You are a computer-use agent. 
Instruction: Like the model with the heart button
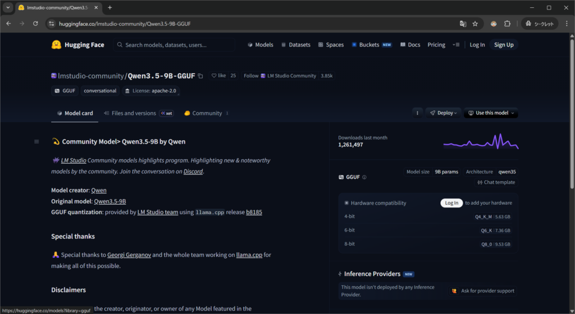click(219, 76)
